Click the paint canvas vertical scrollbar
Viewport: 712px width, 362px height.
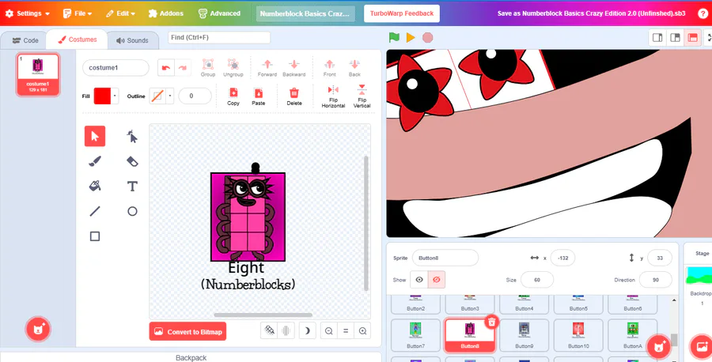pyautogui.click(x=366, y=223)
